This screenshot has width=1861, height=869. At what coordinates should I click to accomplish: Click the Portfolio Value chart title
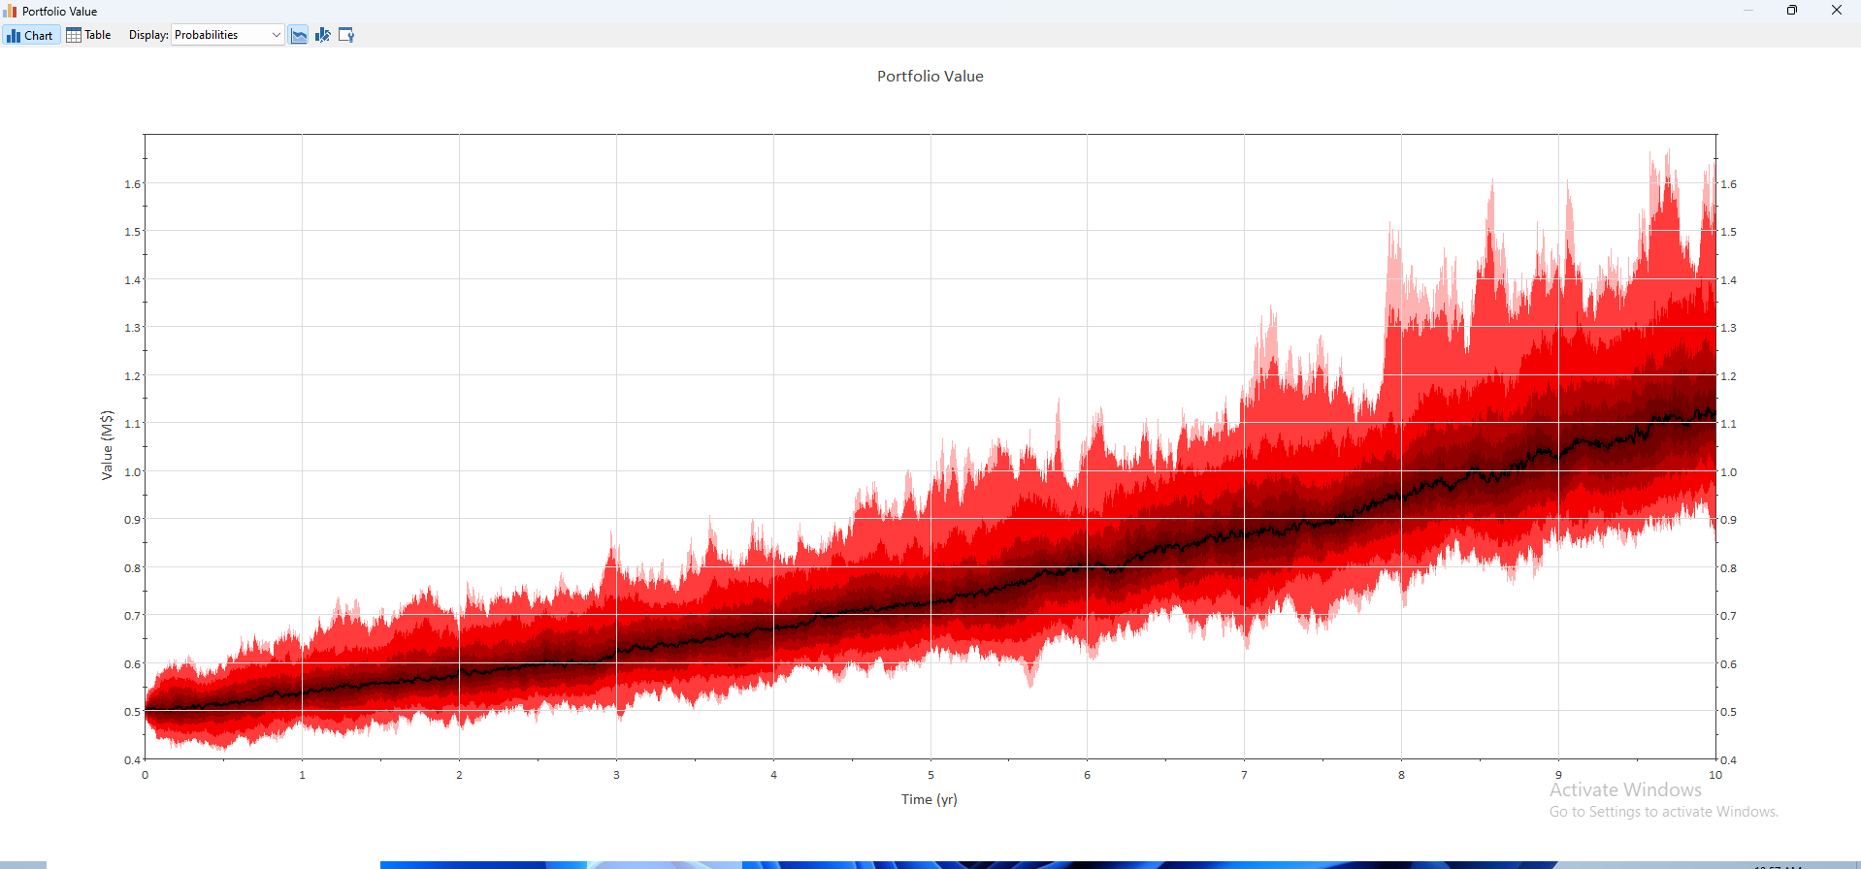(x=930, y=76)
